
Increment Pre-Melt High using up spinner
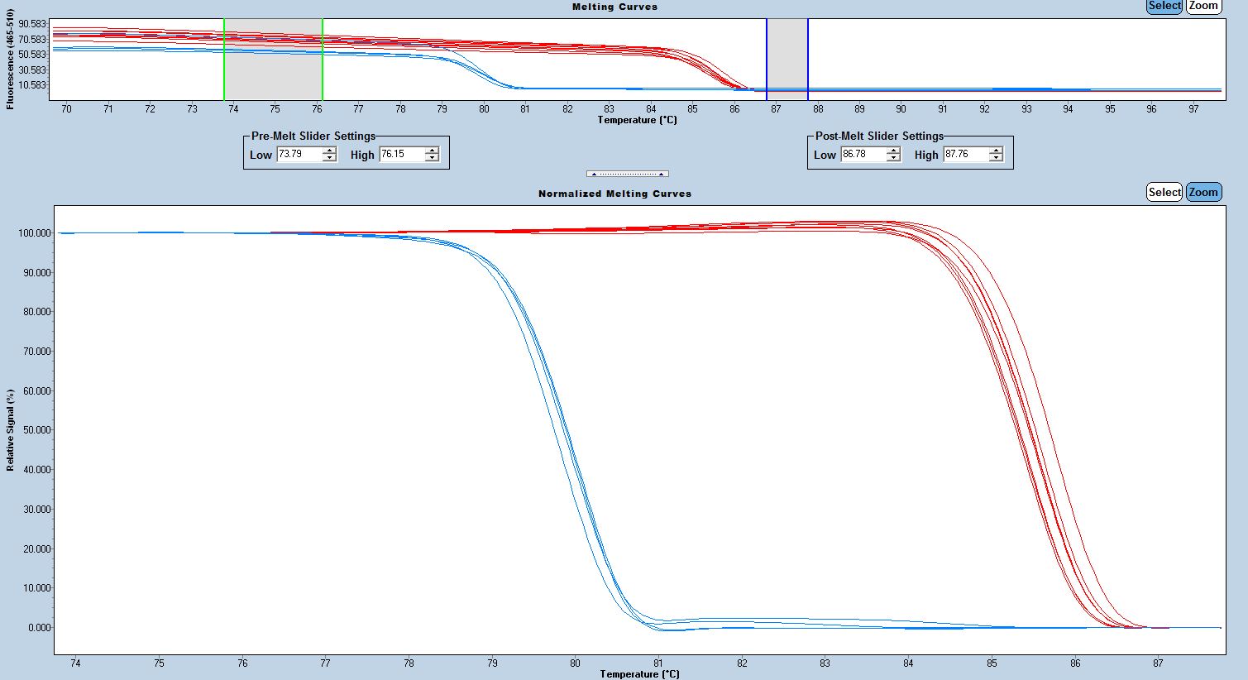point(431,151)
